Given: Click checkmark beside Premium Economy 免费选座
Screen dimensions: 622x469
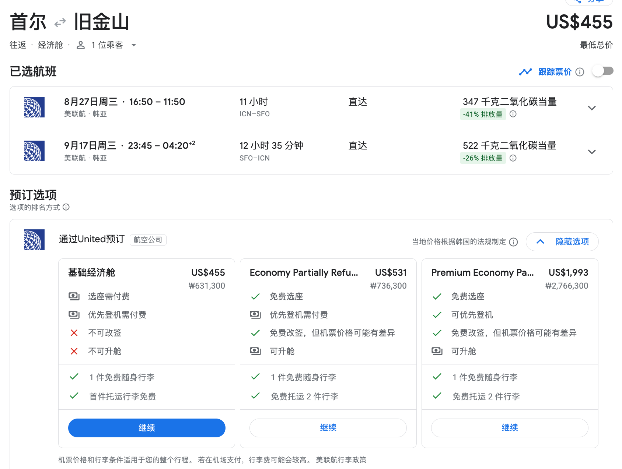Looking at the screenshot, I should point(437,296).
